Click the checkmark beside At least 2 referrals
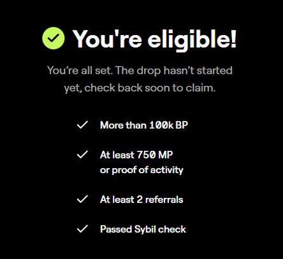This screenshot has width=283, height=259. pos(82,199)
